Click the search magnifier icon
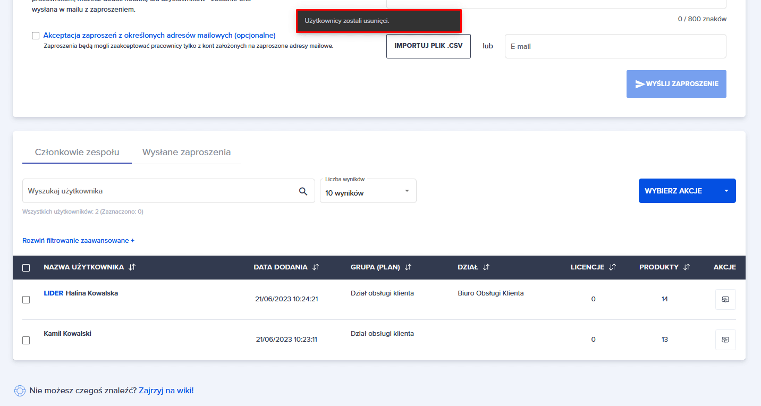 point(303,191)
